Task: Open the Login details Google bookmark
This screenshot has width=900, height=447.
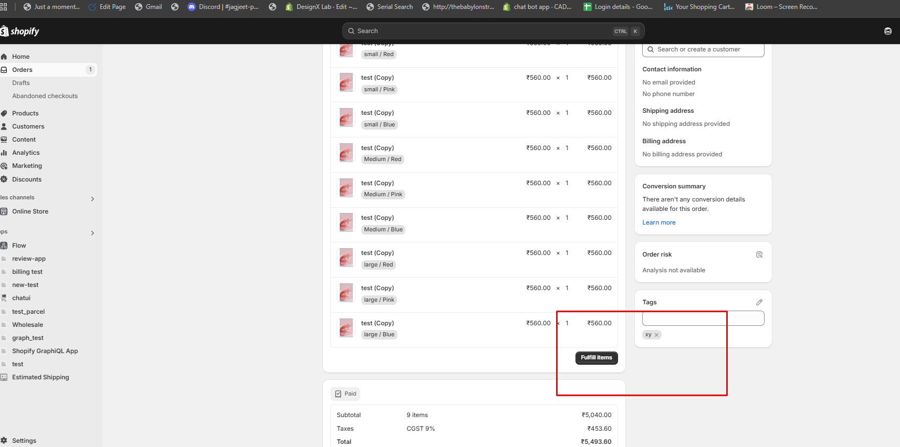Action: (618, 7)
